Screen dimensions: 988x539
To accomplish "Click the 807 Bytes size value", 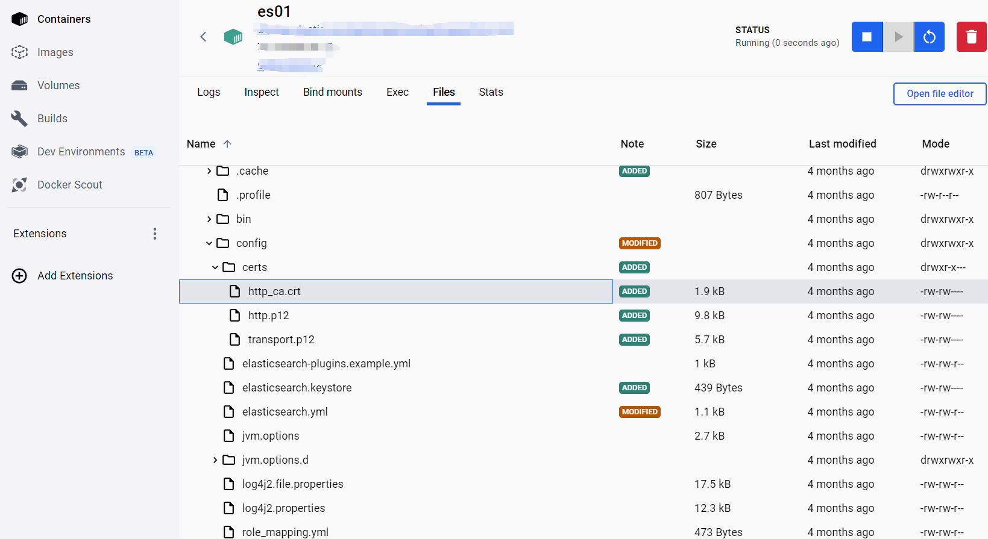I will click(x=719, y=195).
